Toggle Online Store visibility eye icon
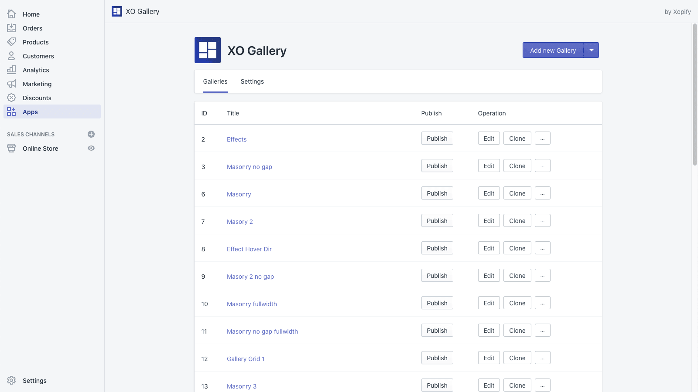 tap(91, 148)
